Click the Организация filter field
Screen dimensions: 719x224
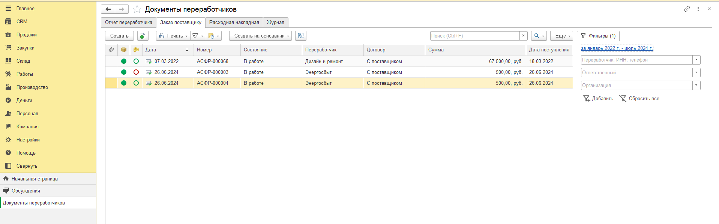click(x=636, y=85)
